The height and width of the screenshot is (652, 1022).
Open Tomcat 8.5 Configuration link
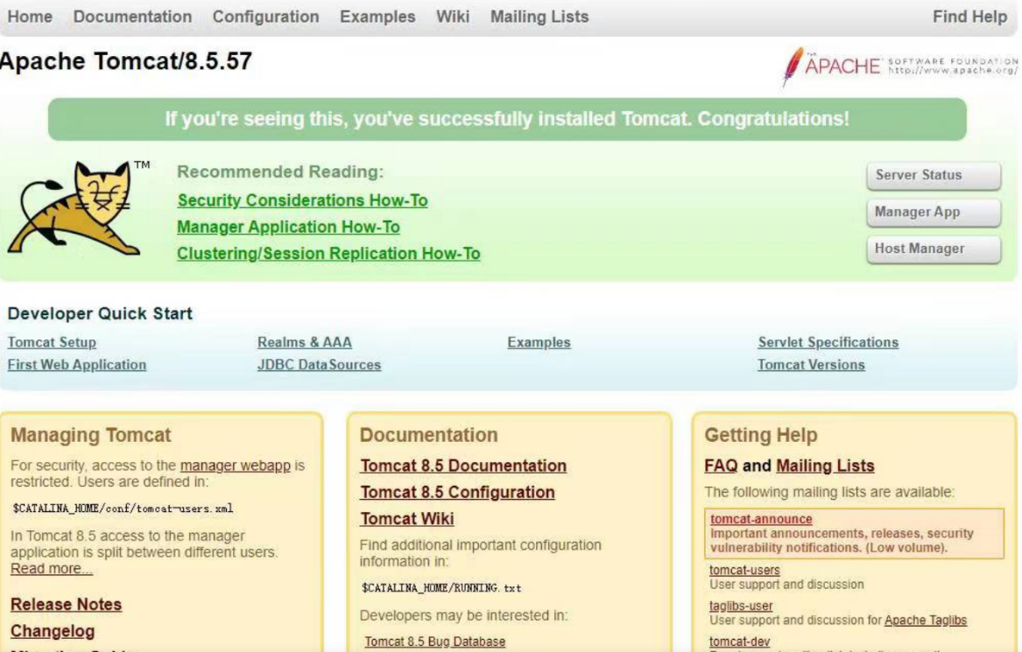(457, 493)
